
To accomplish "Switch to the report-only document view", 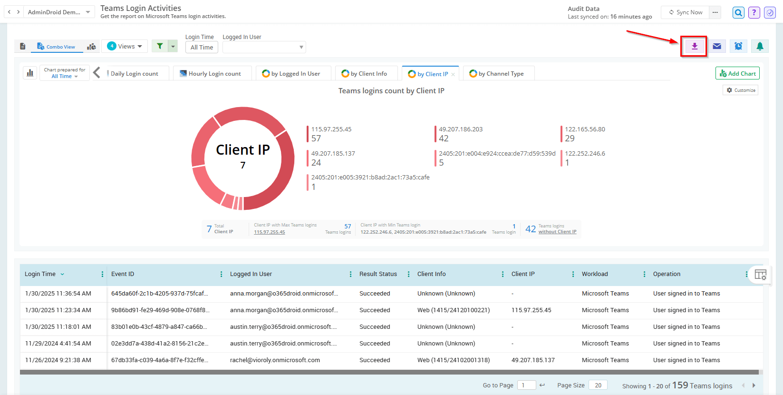I will point(22,47).
